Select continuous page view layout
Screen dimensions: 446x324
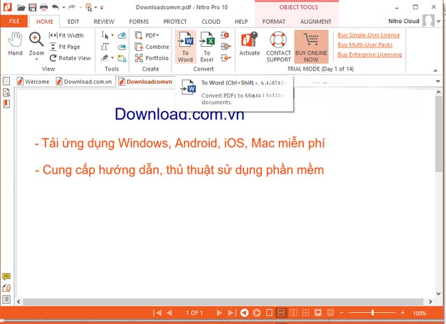pyautogui.click(x=281, y=313)
